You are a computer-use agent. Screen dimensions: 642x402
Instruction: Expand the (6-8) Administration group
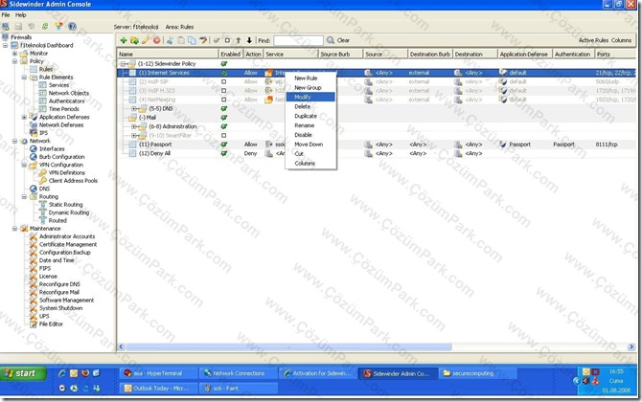point(133,126)
